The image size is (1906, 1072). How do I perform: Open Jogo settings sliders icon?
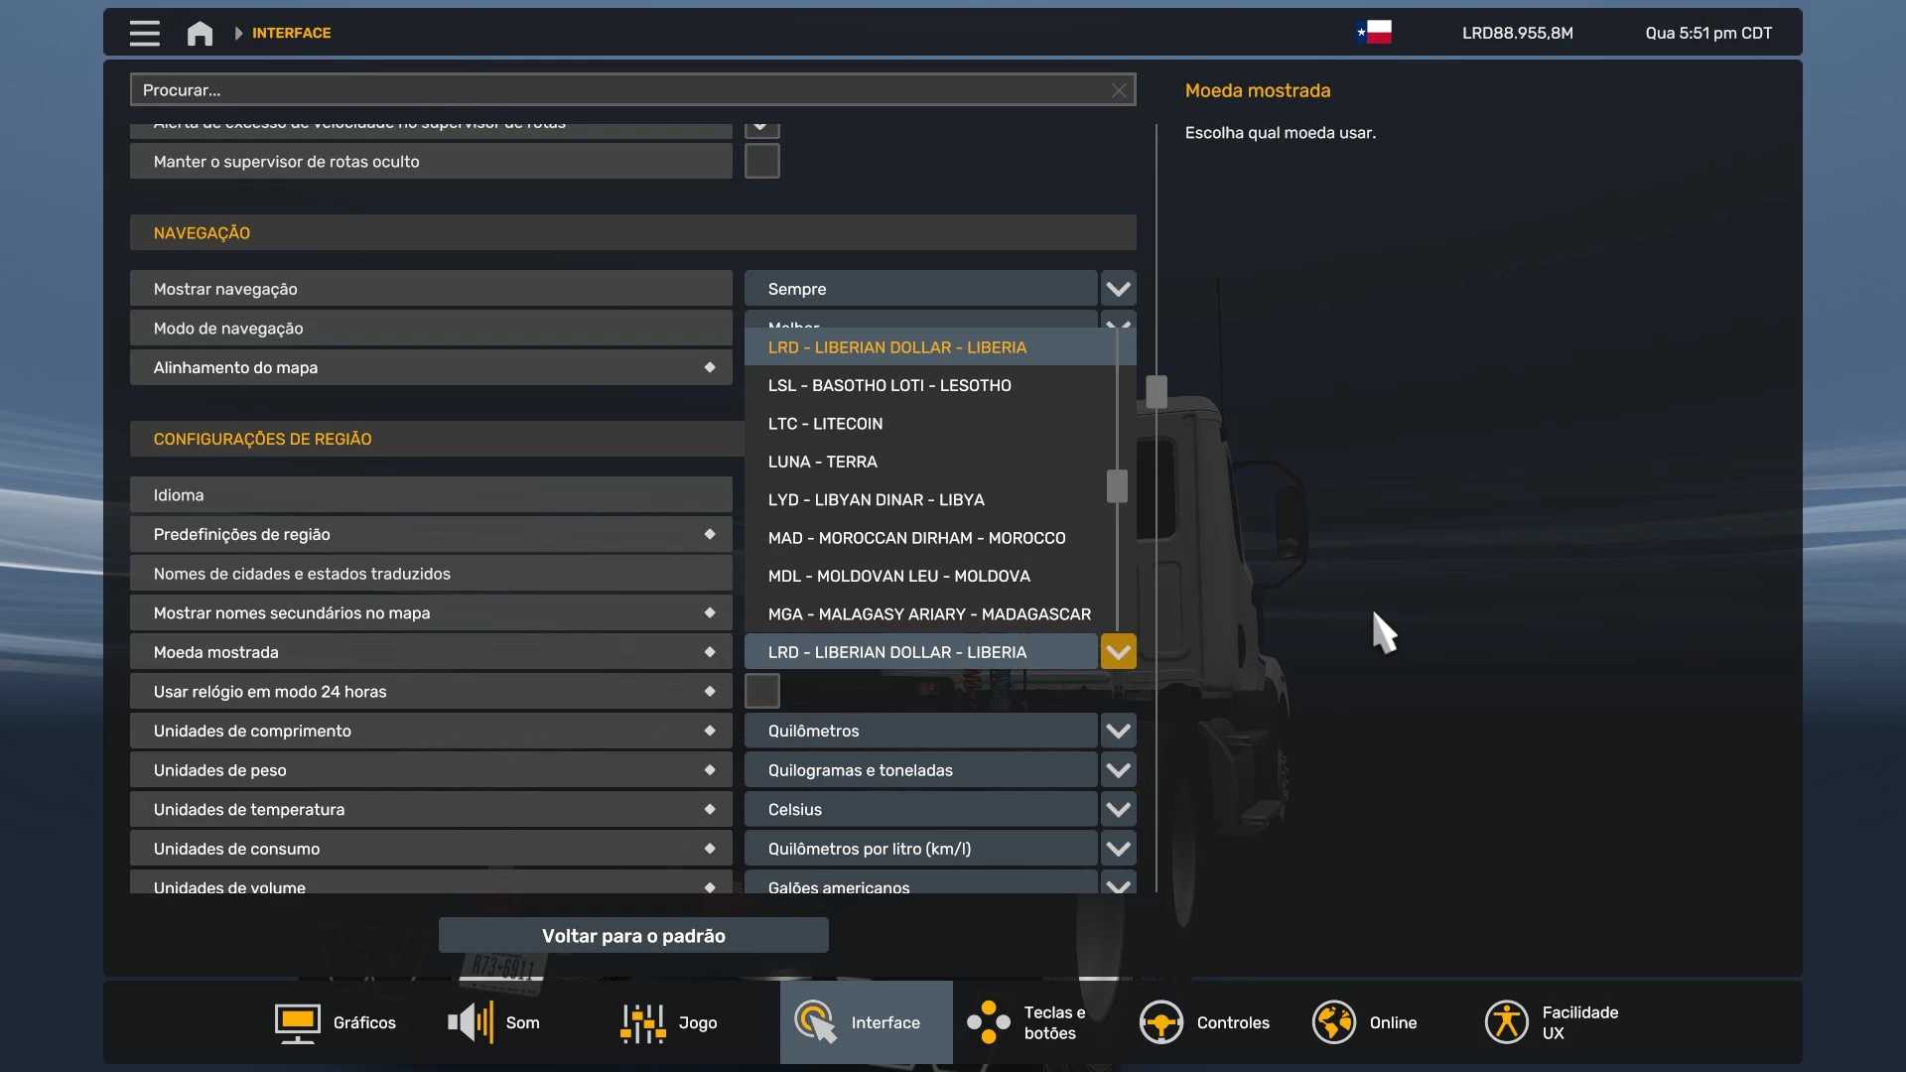point(642,1022)
